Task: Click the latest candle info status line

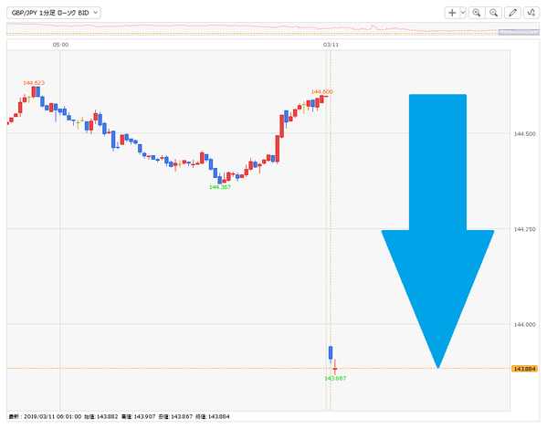Action: 119,417
